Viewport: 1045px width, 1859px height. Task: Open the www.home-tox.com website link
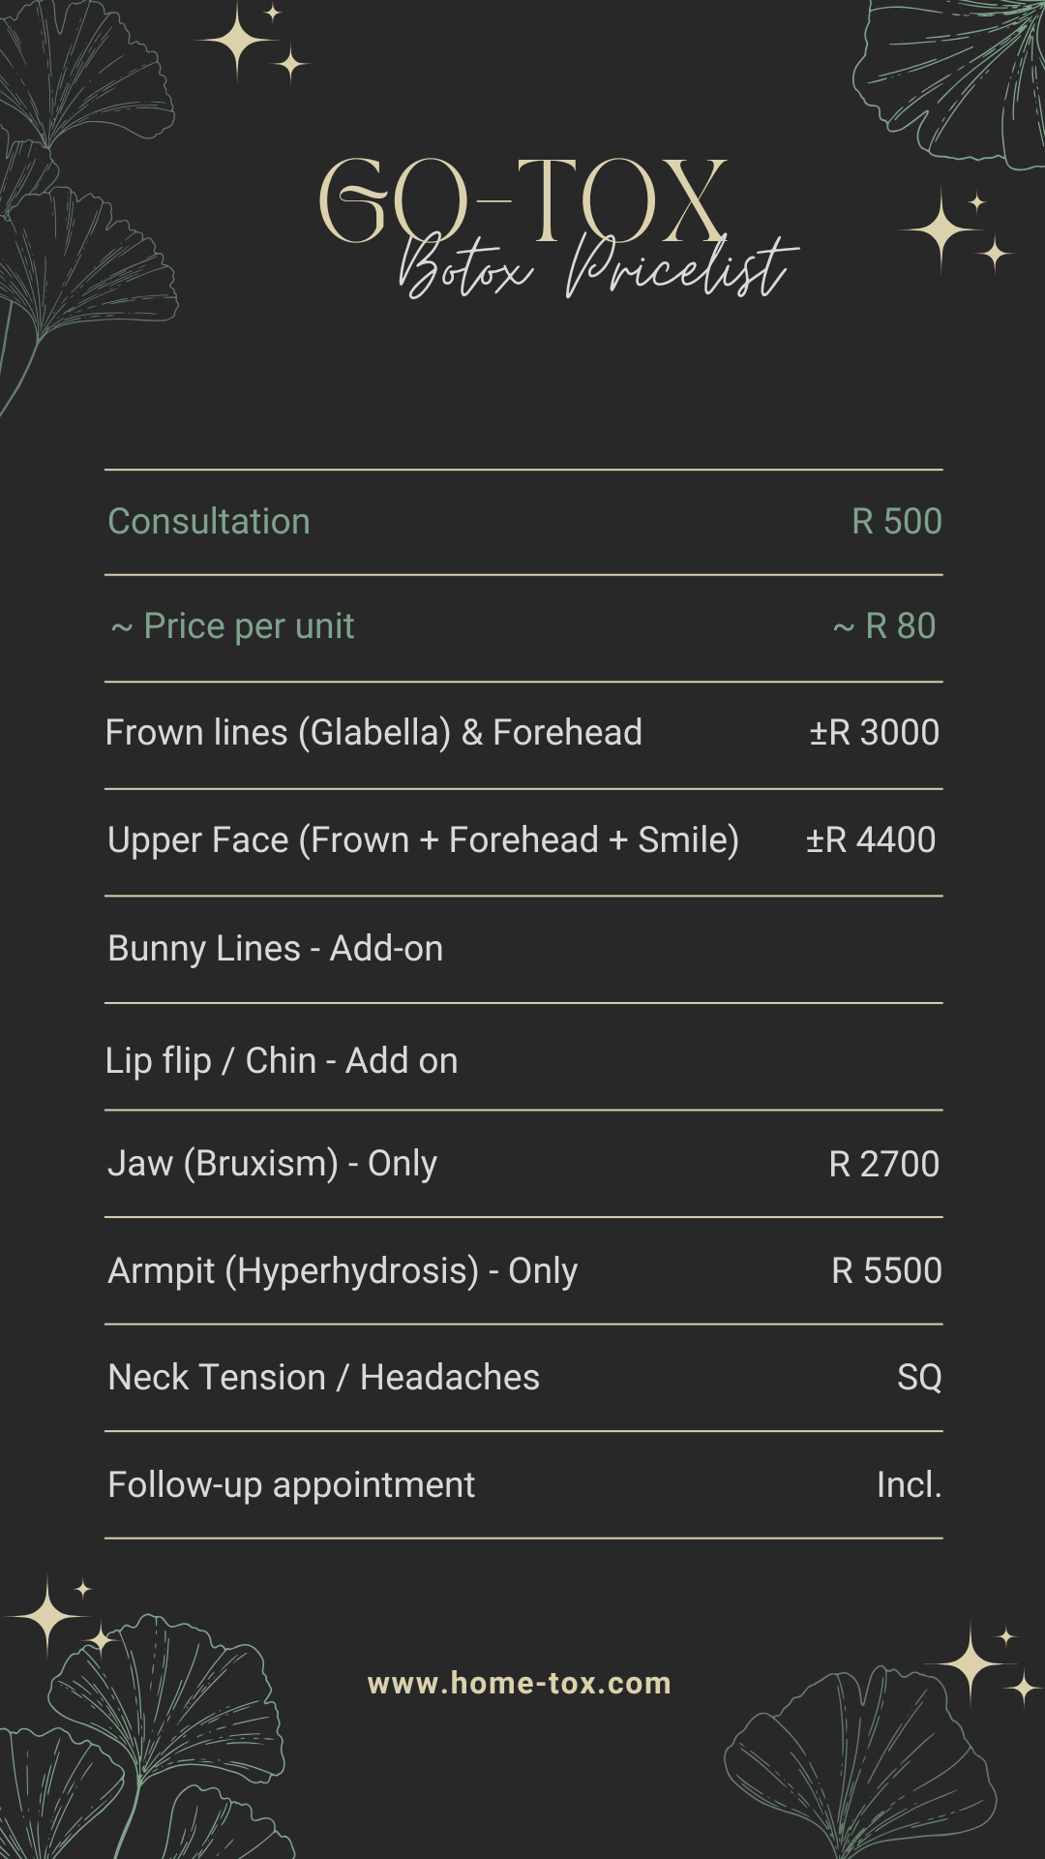(x=520, y=1684)
